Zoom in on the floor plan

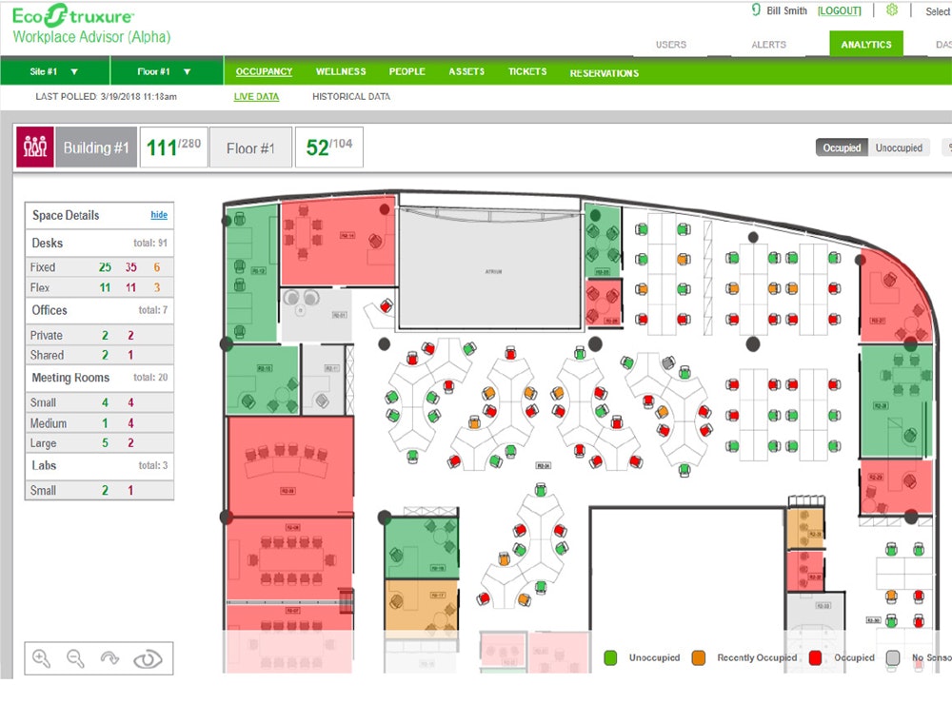42,657
